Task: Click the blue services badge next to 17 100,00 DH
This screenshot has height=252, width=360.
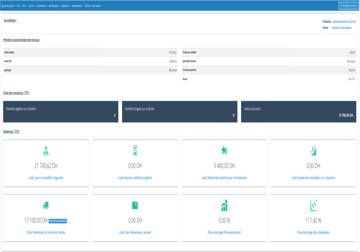Action: tap(58, 221)
